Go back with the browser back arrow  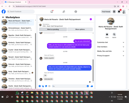2,6
